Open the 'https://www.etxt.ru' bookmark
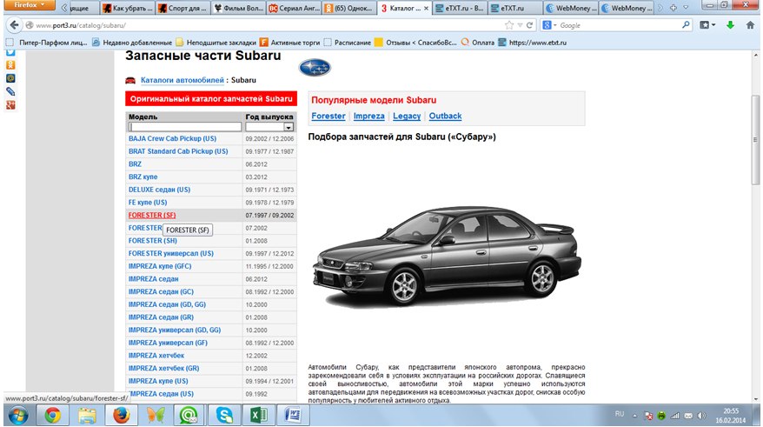The image size is (763, 427). pos(533,43)
